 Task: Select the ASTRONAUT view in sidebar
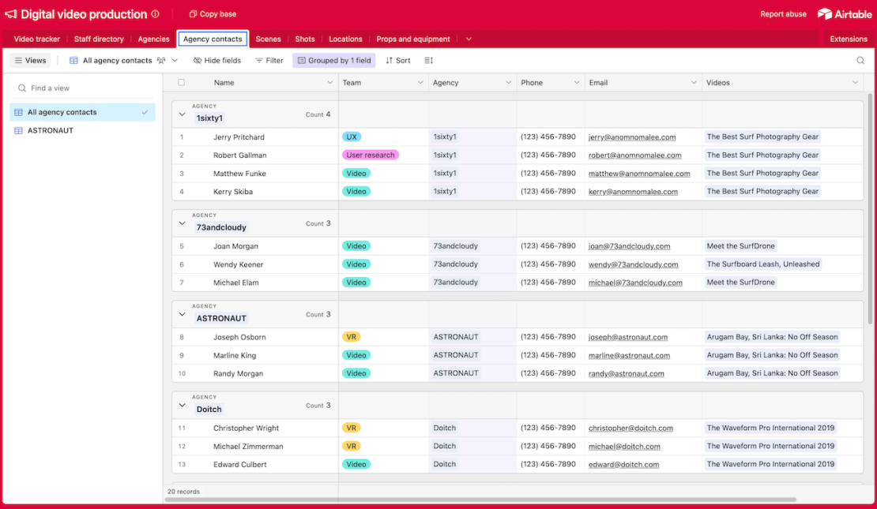(x=51, y=130)
